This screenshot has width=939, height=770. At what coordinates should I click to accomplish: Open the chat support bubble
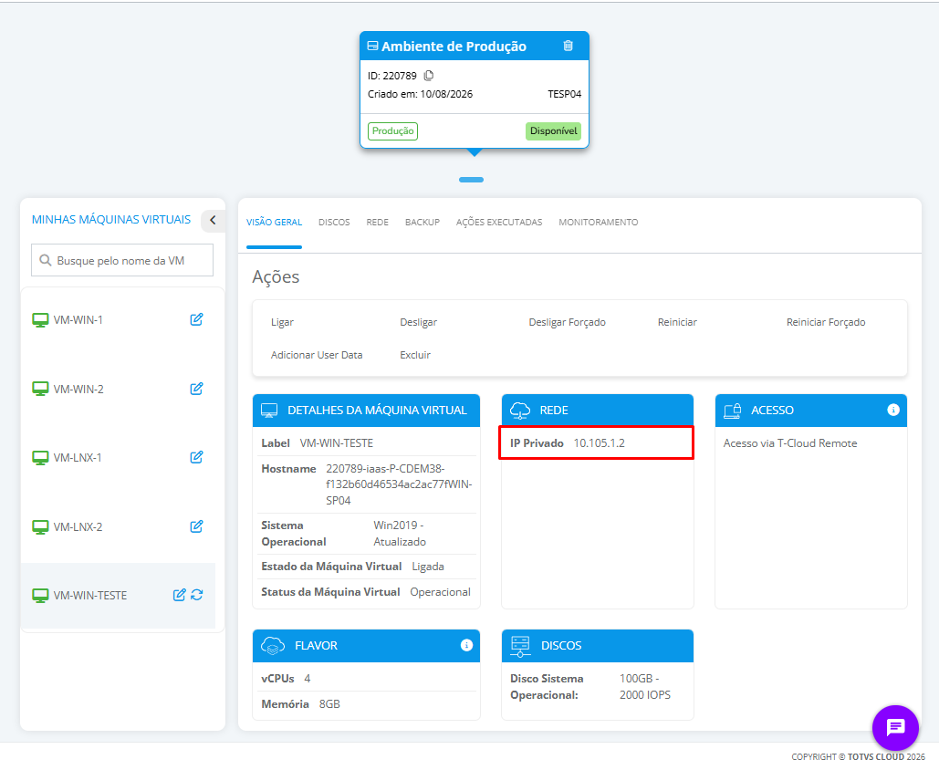pyautogui.click(x=895, y=727)
